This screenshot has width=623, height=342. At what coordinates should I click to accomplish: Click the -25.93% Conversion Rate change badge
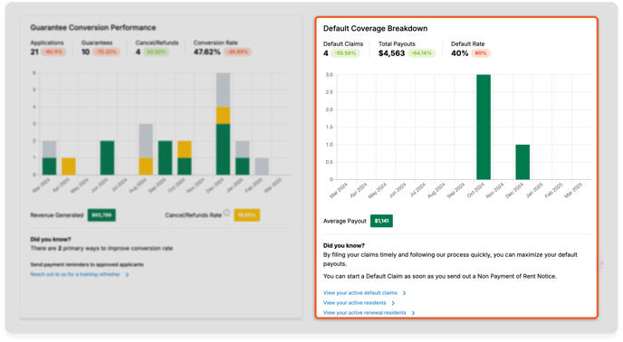point(237,52)
